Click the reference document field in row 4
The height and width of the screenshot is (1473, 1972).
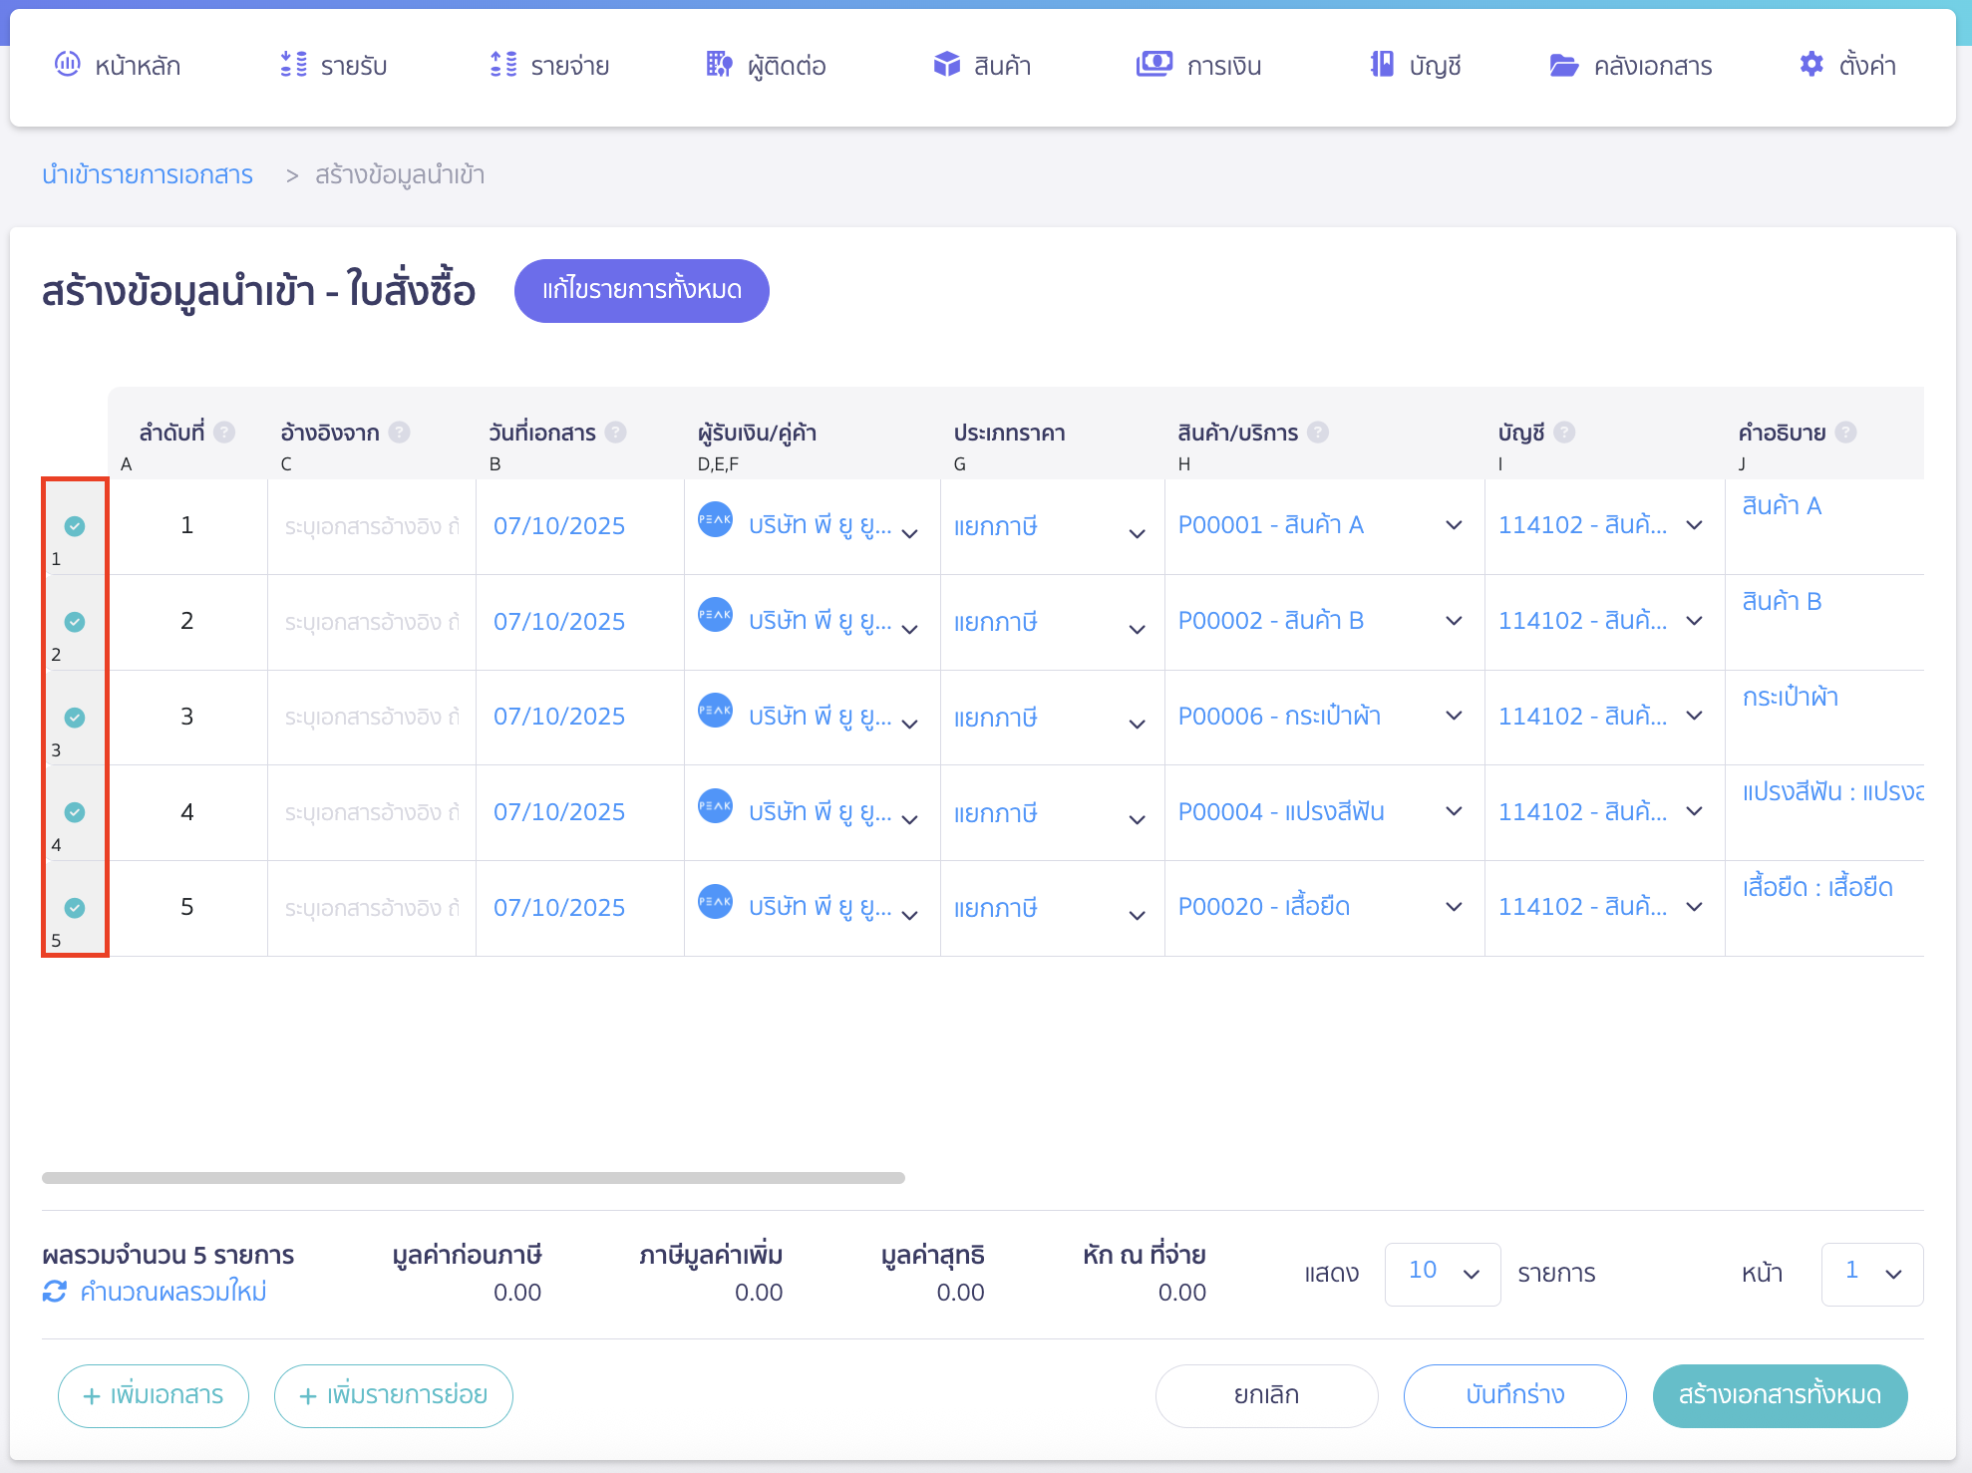[371, 813]
